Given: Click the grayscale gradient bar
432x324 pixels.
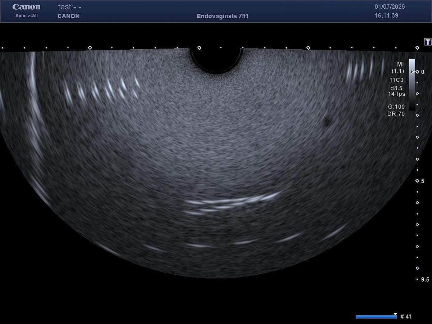Looking at the screenshot, I should pyautogui.click(x=412, y=83).
